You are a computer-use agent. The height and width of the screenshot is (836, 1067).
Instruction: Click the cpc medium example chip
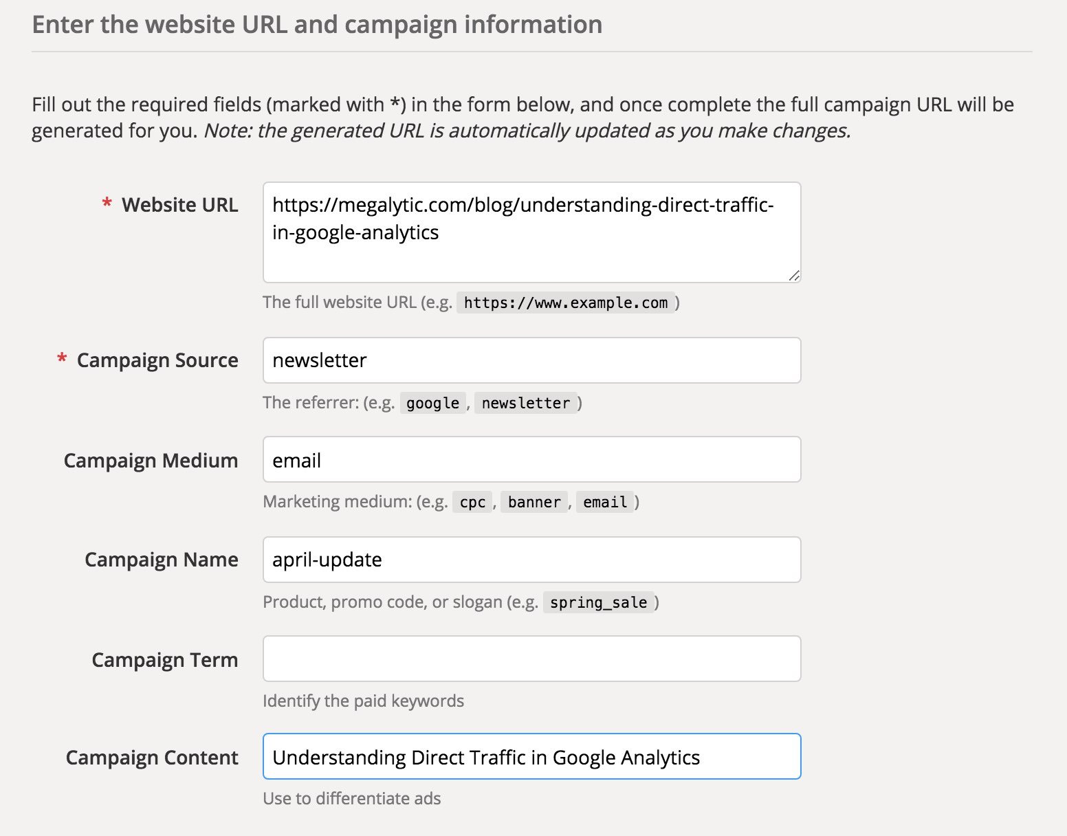coord(472,503)
